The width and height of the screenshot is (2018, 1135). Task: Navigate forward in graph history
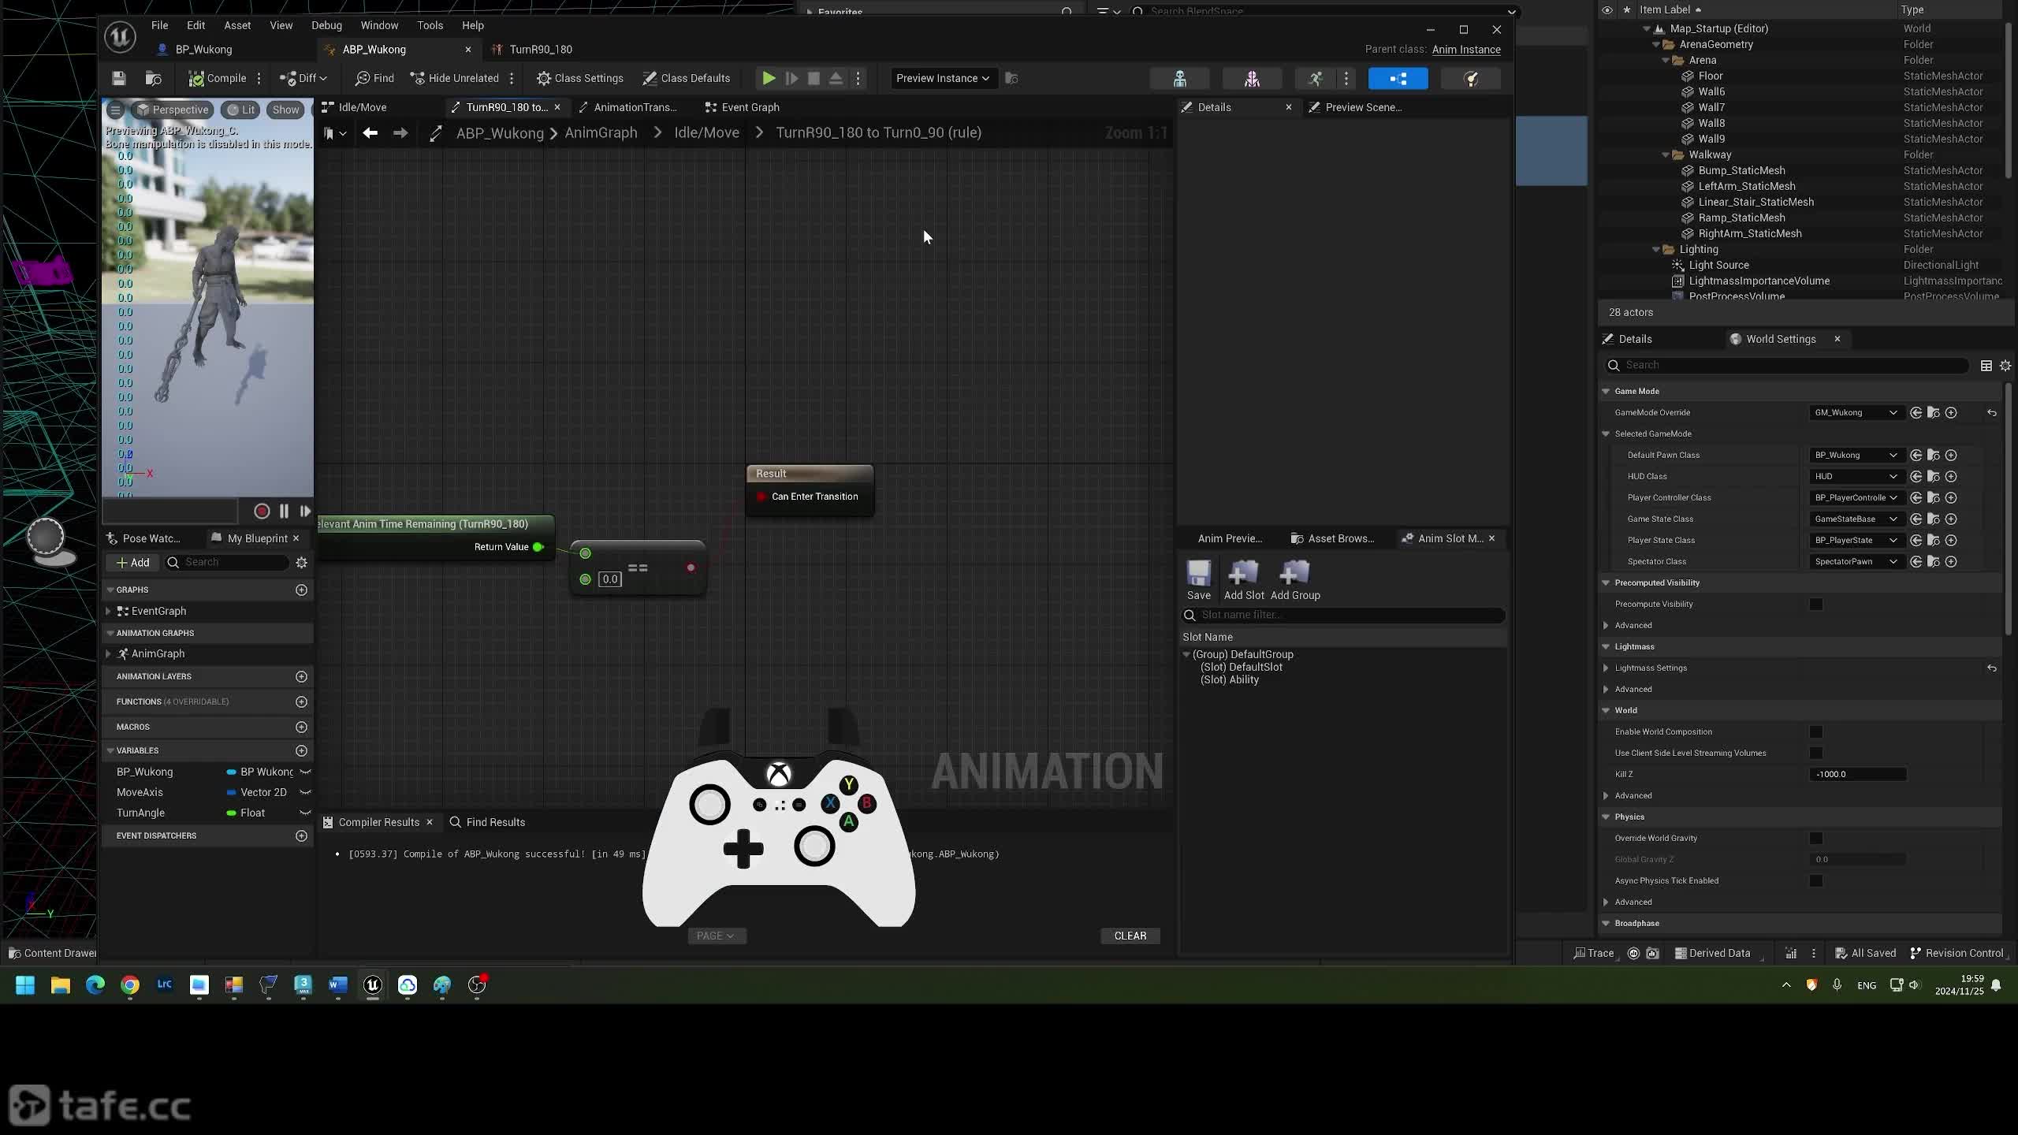[x=400, y=133]
